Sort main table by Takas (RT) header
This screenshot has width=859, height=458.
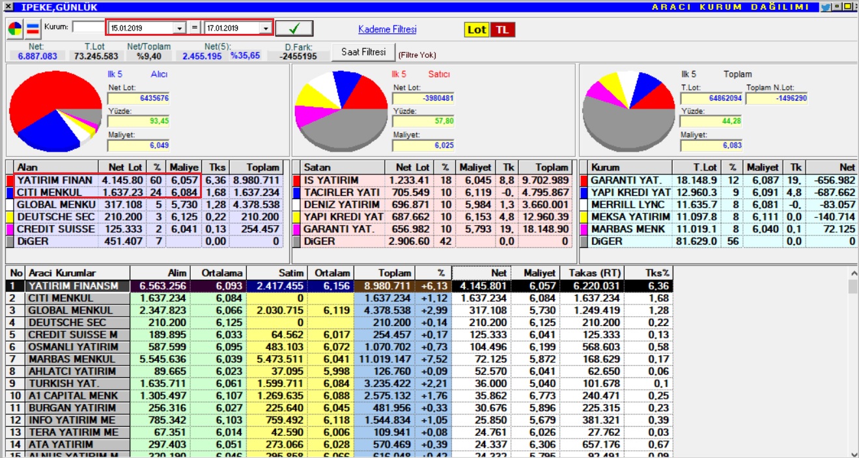tap(592, 273)
